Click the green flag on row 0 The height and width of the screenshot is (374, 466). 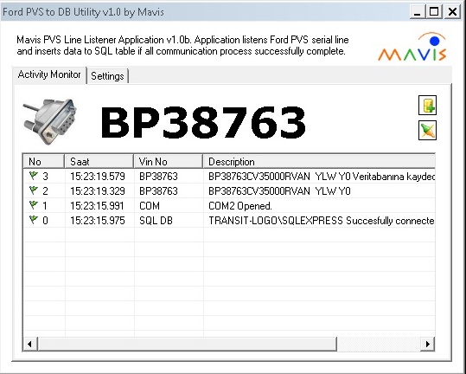[x=34, y=220]
